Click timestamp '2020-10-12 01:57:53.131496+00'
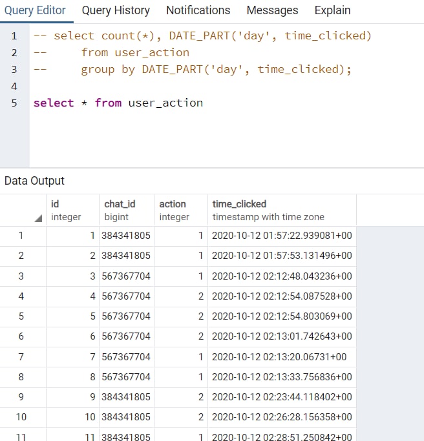Screen dimensions: 424x441 (x=282, y=256)
